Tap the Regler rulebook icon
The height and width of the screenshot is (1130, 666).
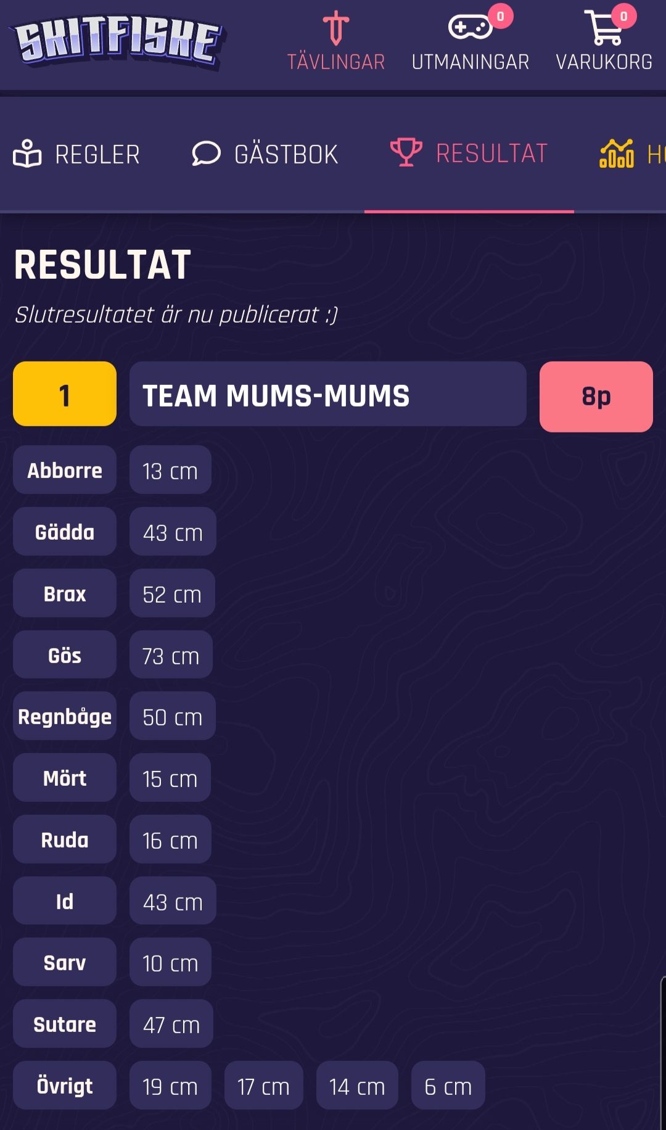point(27,154)
